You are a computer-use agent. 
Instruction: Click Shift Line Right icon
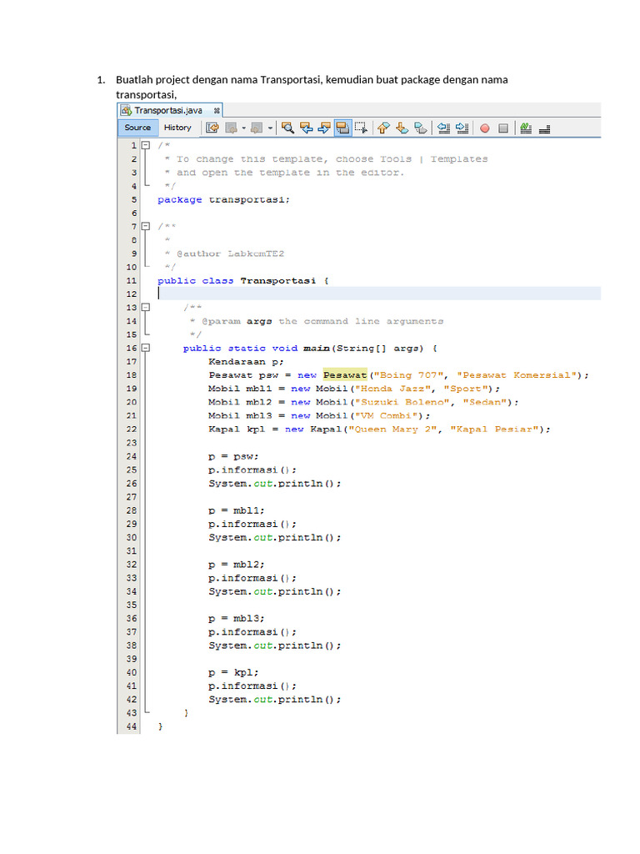462,128
